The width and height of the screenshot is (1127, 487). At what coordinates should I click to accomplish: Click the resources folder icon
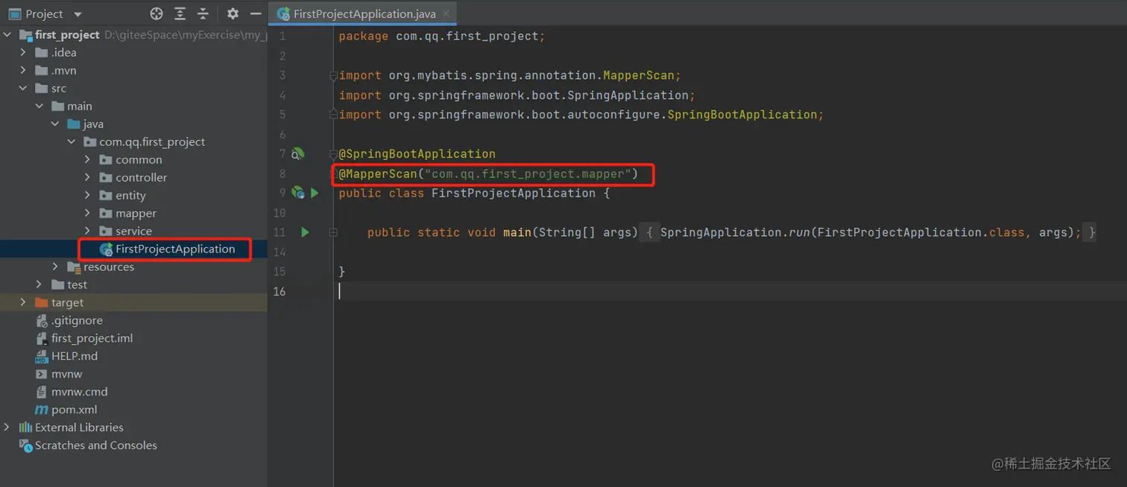[x=74, y=267]
